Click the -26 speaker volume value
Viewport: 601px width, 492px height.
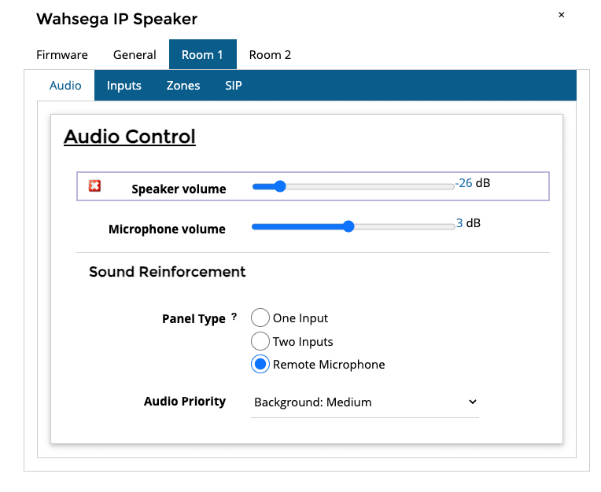click(x=464, y=183)
